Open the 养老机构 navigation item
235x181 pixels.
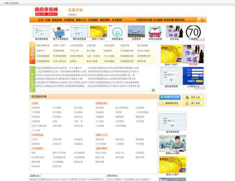pyautogui.click(x=117, y=20)
